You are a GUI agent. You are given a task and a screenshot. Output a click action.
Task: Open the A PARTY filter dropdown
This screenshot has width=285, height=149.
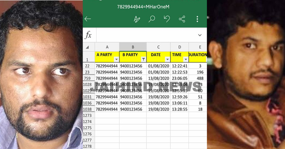116,59
